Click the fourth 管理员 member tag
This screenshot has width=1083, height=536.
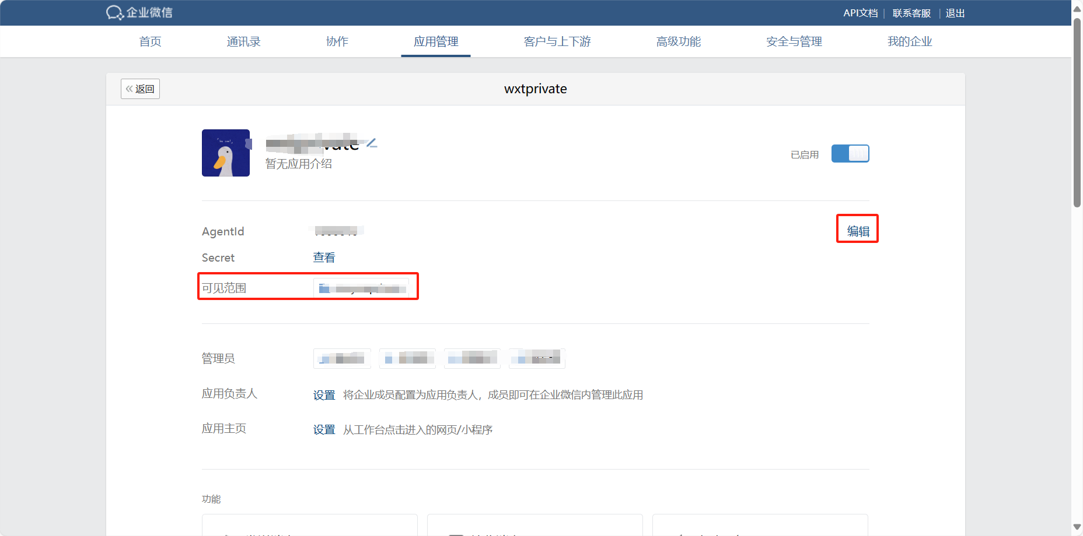coord(537,358)
